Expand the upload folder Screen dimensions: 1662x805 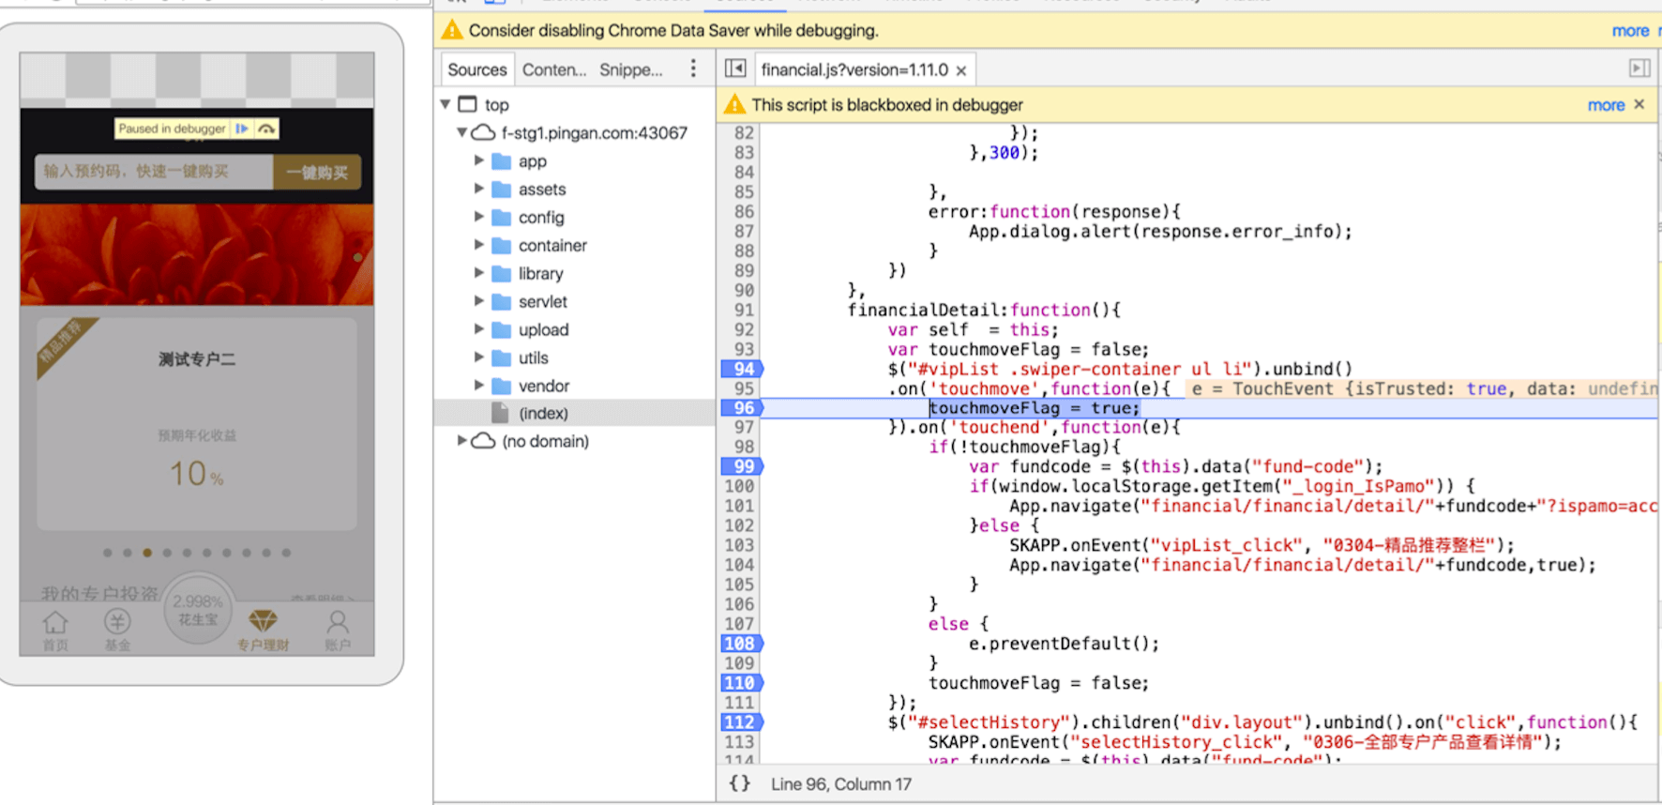point(478,329)
